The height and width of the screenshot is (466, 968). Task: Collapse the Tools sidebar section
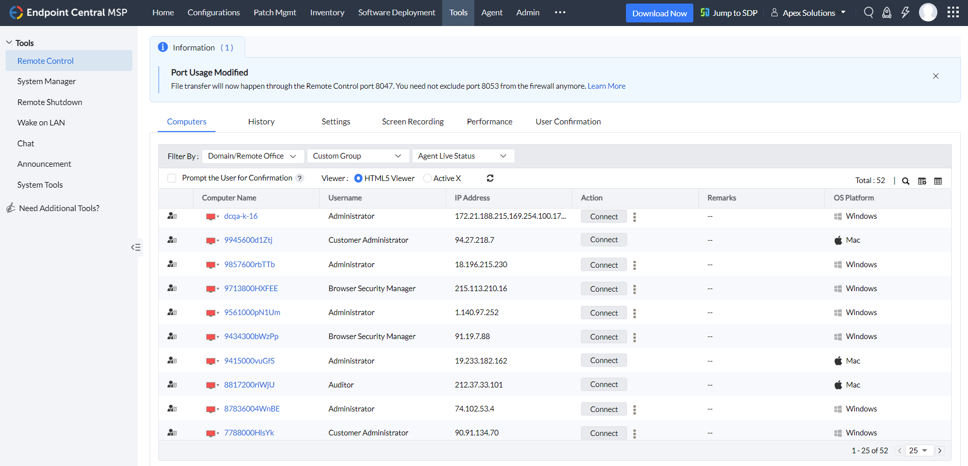[9, 43]
